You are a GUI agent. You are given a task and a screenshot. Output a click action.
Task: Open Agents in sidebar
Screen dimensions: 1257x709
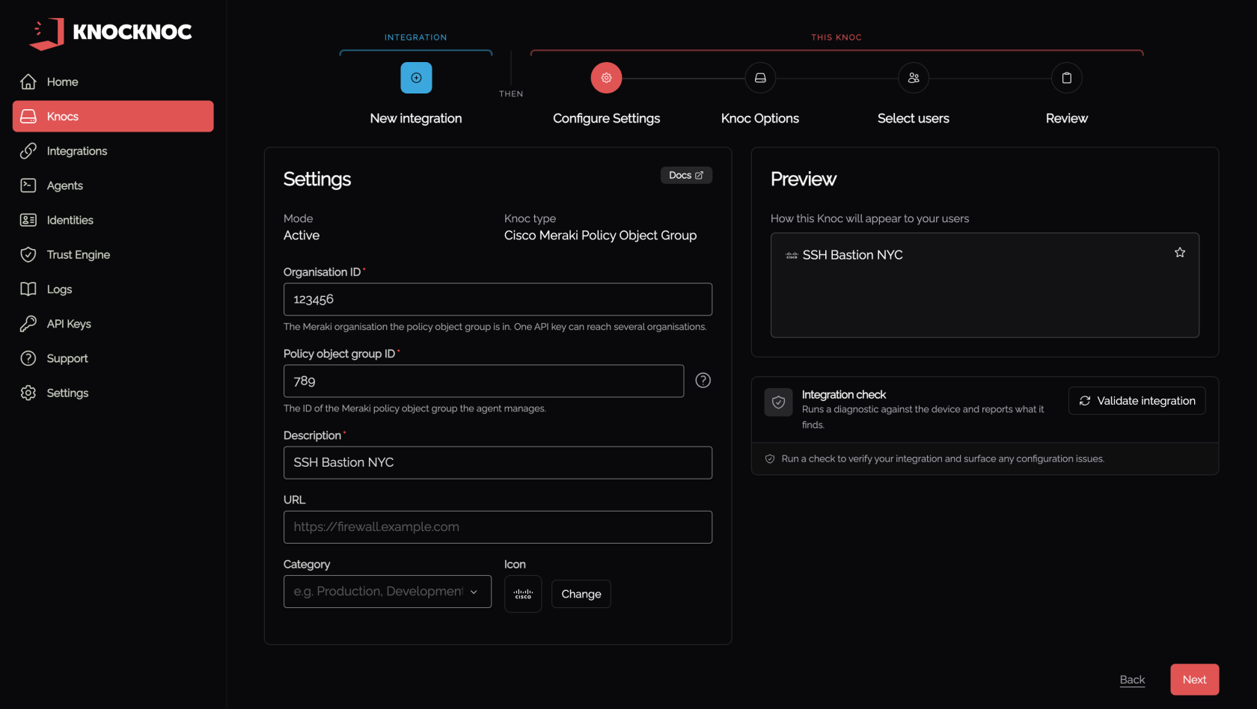coord(113,185)
